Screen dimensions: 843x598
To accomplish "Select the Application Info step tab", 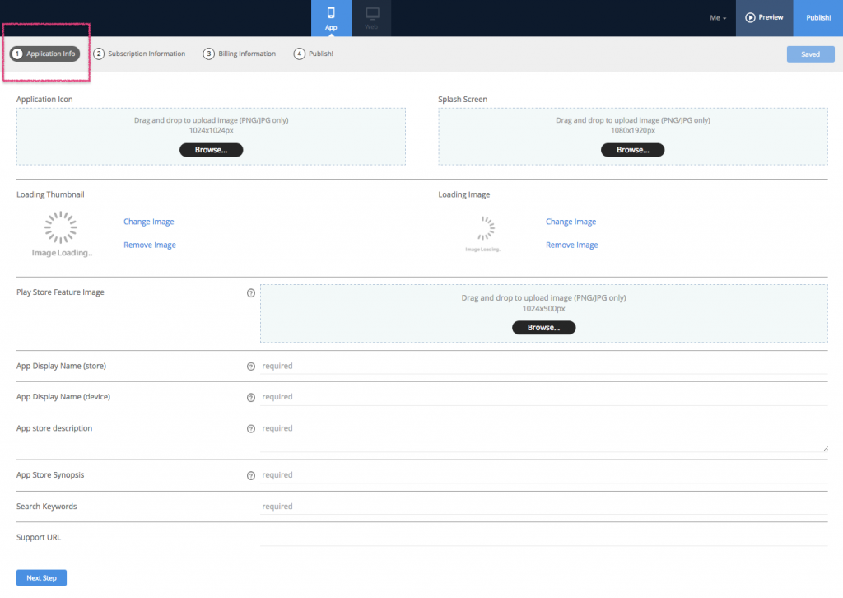I will point(44,54).
